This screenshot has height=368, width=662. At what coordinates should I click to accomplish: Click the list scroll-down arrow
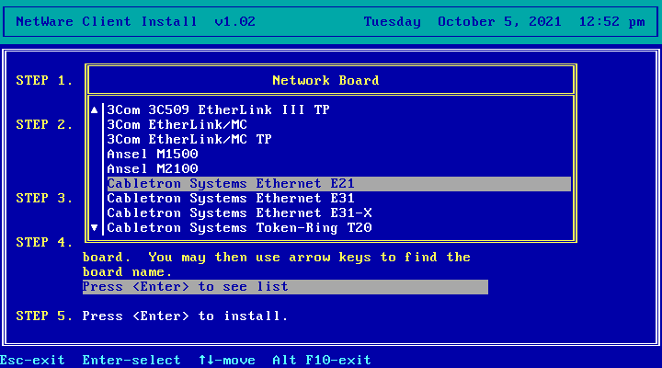coord(94,228)
